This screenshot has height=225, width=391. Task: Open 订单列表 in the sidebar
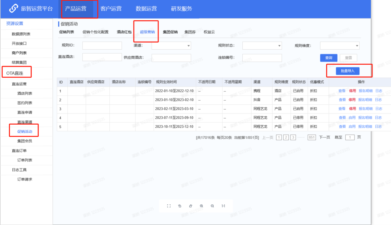pos(25,160)
